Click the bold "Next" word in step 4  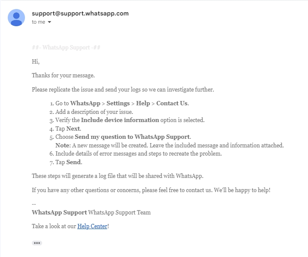(x=73, y=128)
